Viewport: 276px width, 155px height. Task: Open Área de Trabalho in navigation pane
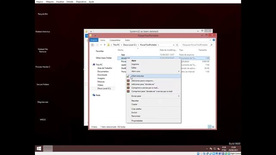[x=104, y=68]
